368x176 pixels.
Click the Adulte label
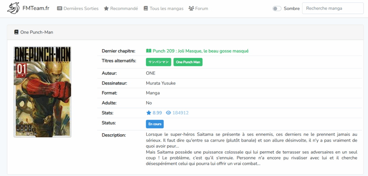pos(109,103)
